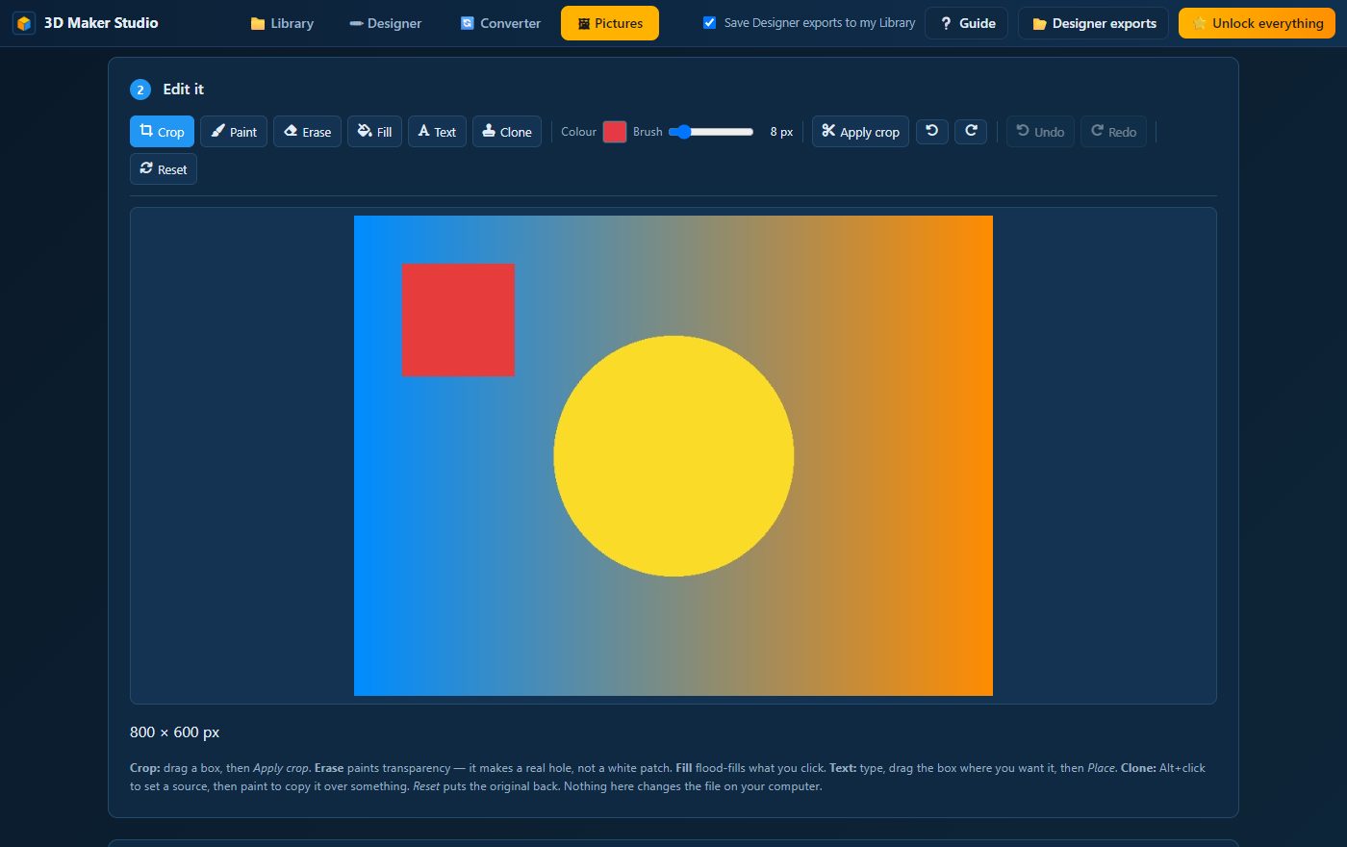Screen dimensions: 1347x847
Task: Select the Crop tool
Action: [162, 132]
